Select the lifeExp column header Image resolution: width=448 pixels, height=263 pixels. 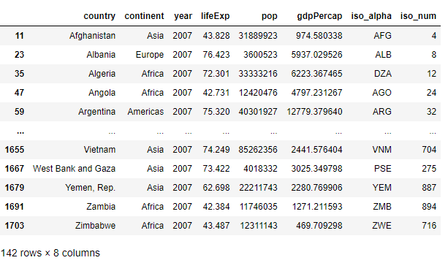coord(215,16)
